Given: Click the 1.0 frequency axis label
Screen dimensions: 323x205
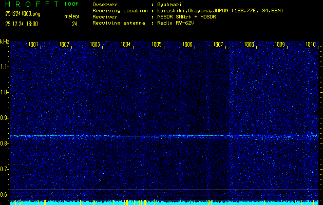Looking at the screenshot, I should click(5, 92).
